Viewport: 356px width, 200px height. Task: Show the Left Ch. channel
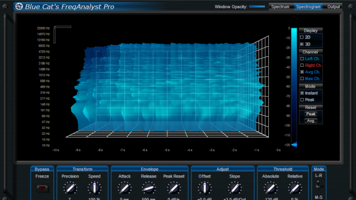pos(302,59)
